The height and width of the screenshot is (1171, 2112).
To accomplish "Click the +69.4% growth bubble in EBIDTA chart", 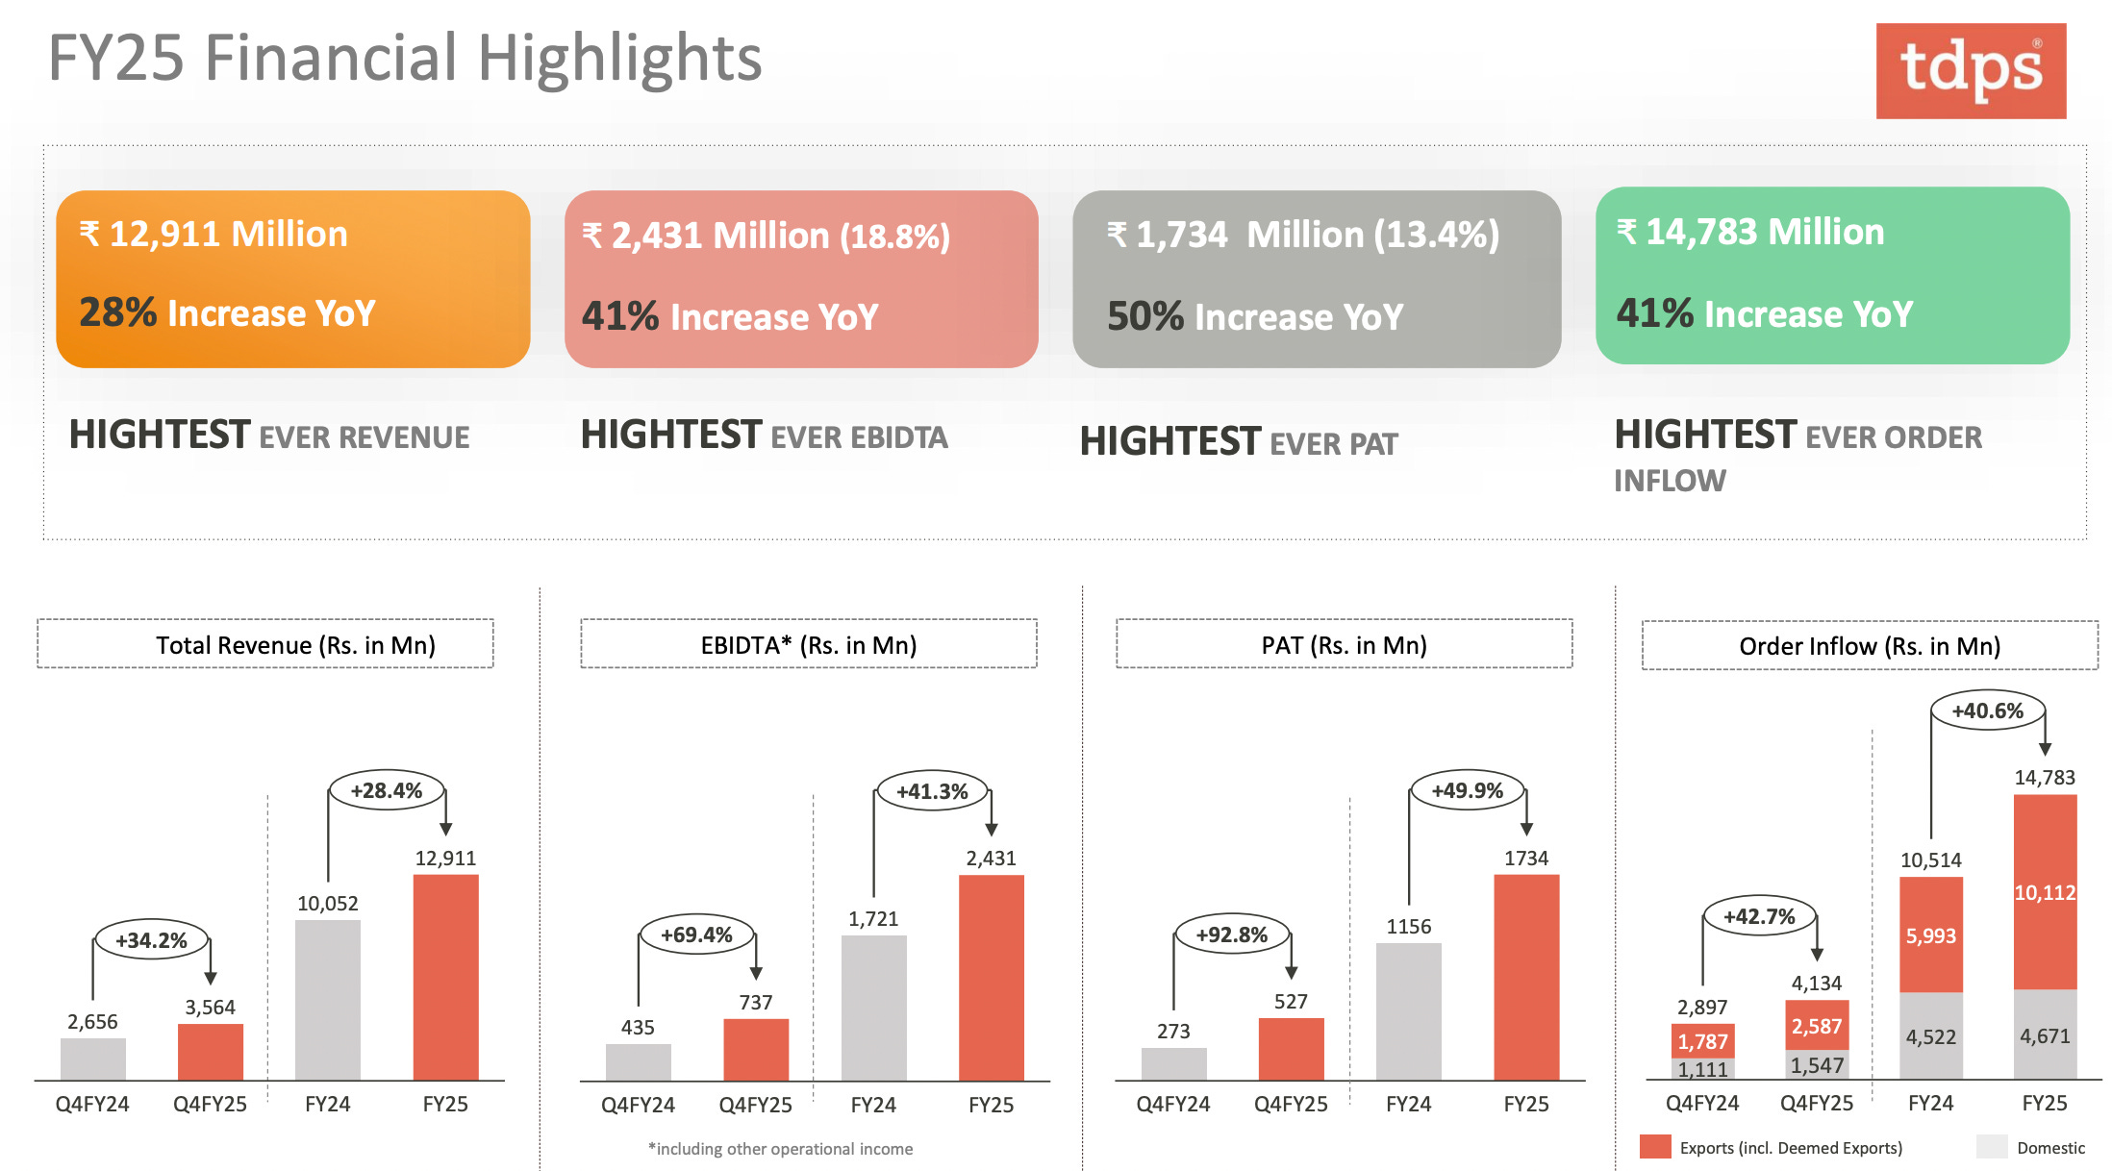I will coord(696,934).
